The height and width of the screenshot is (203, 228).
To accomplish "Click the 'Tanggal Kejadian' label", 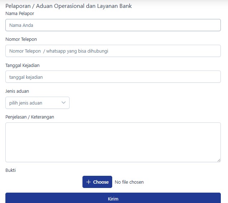I will tap(22, 65).
